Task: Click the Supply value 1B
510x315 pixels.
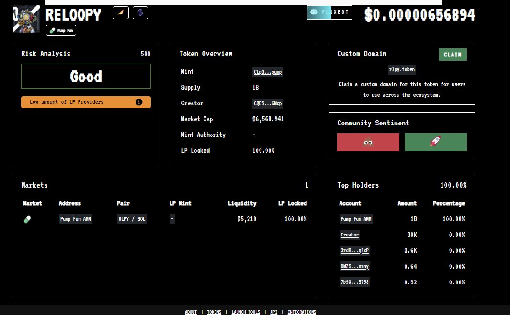Action: pos(256,88)
